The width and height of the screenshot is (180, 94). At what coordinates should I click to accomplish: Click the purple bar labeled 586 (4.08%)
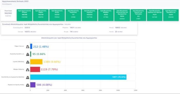pos(33,85)
